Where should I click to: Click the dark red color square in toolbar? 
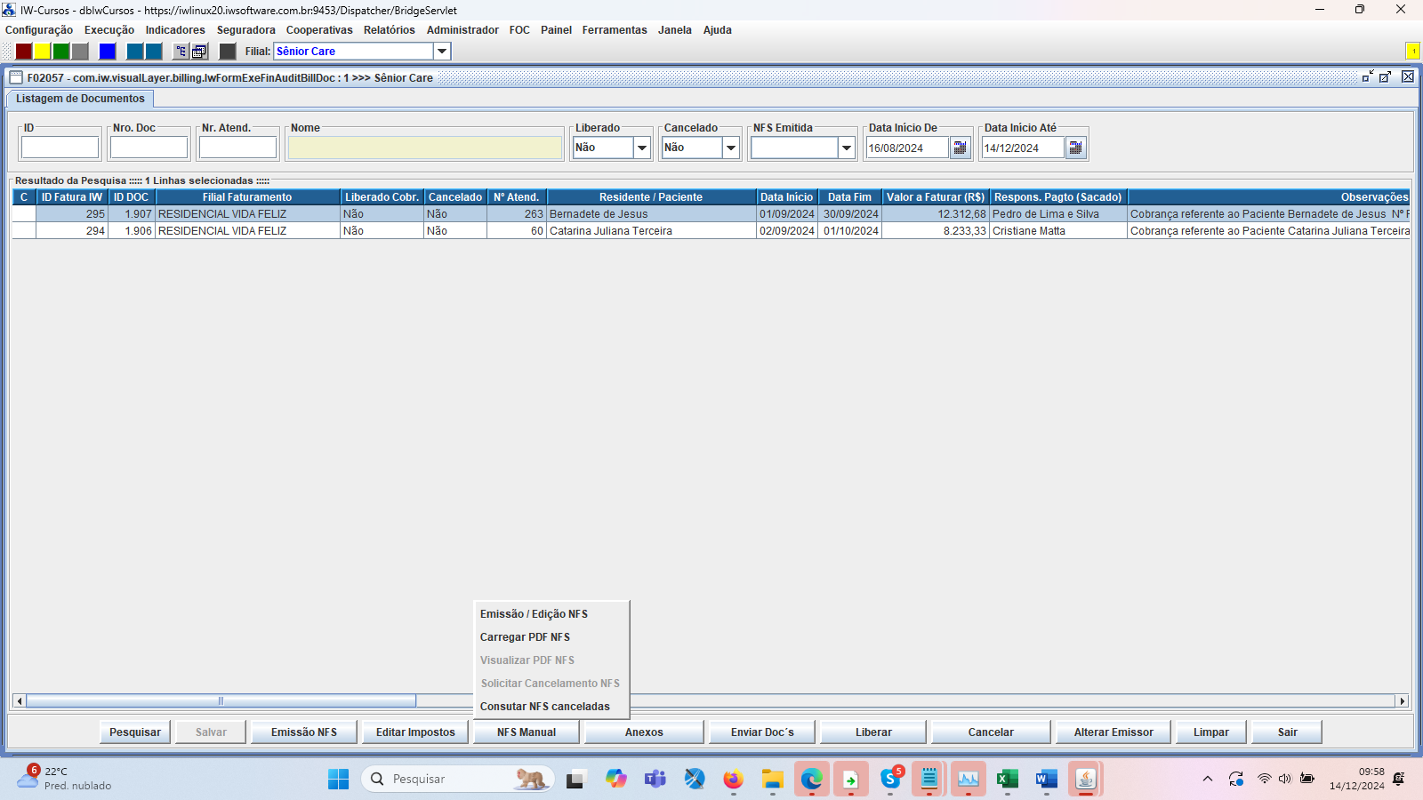pos(24,52)
